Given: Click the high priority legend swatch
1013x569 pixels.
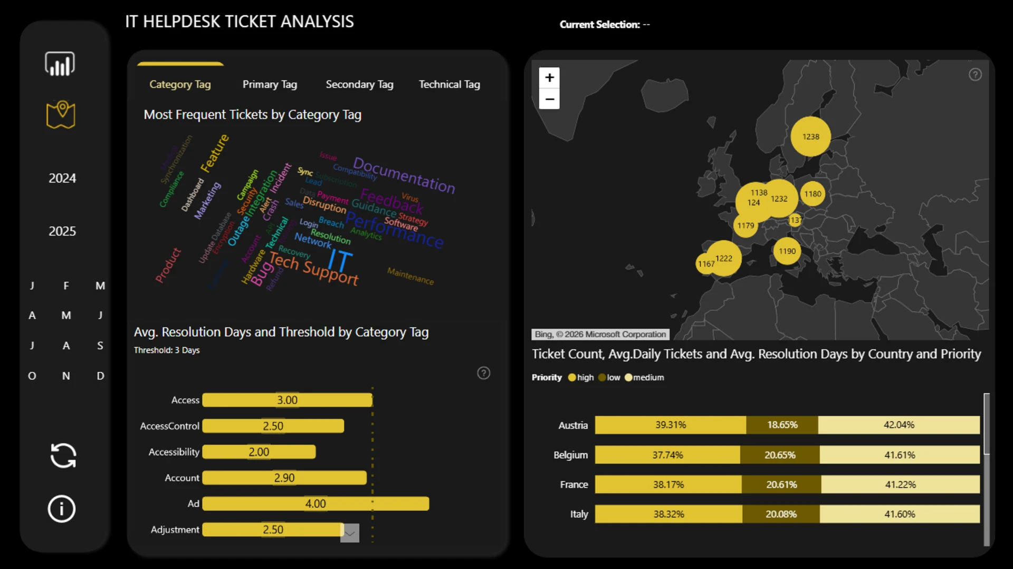Looking at the screenshot, I should pos(572,378).
